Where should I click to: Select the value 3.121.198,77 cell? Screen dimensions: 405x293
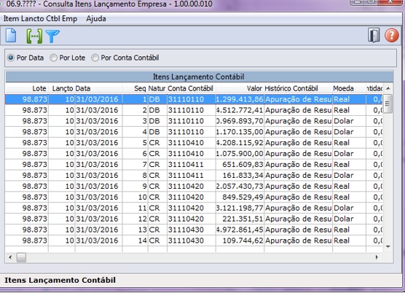[x=240, y=208]
